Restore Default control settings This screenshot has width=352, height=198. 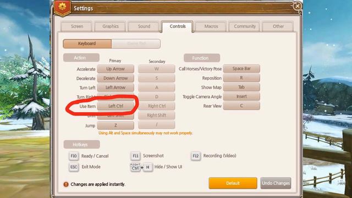tap(233, 183)
